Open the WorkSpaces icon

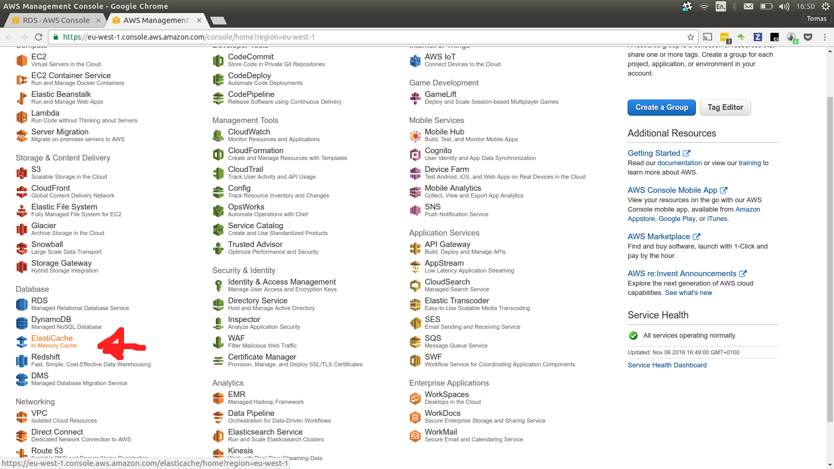click(x=415, y=398)
